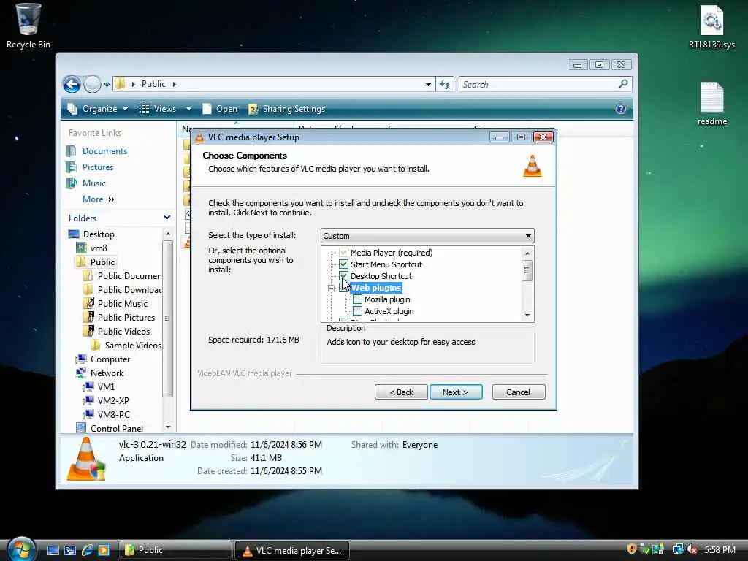The image size is (748, 561).
Task: Click the Explorer help question-mark icon
Action: pyautogui.click(x=621, y=109)
